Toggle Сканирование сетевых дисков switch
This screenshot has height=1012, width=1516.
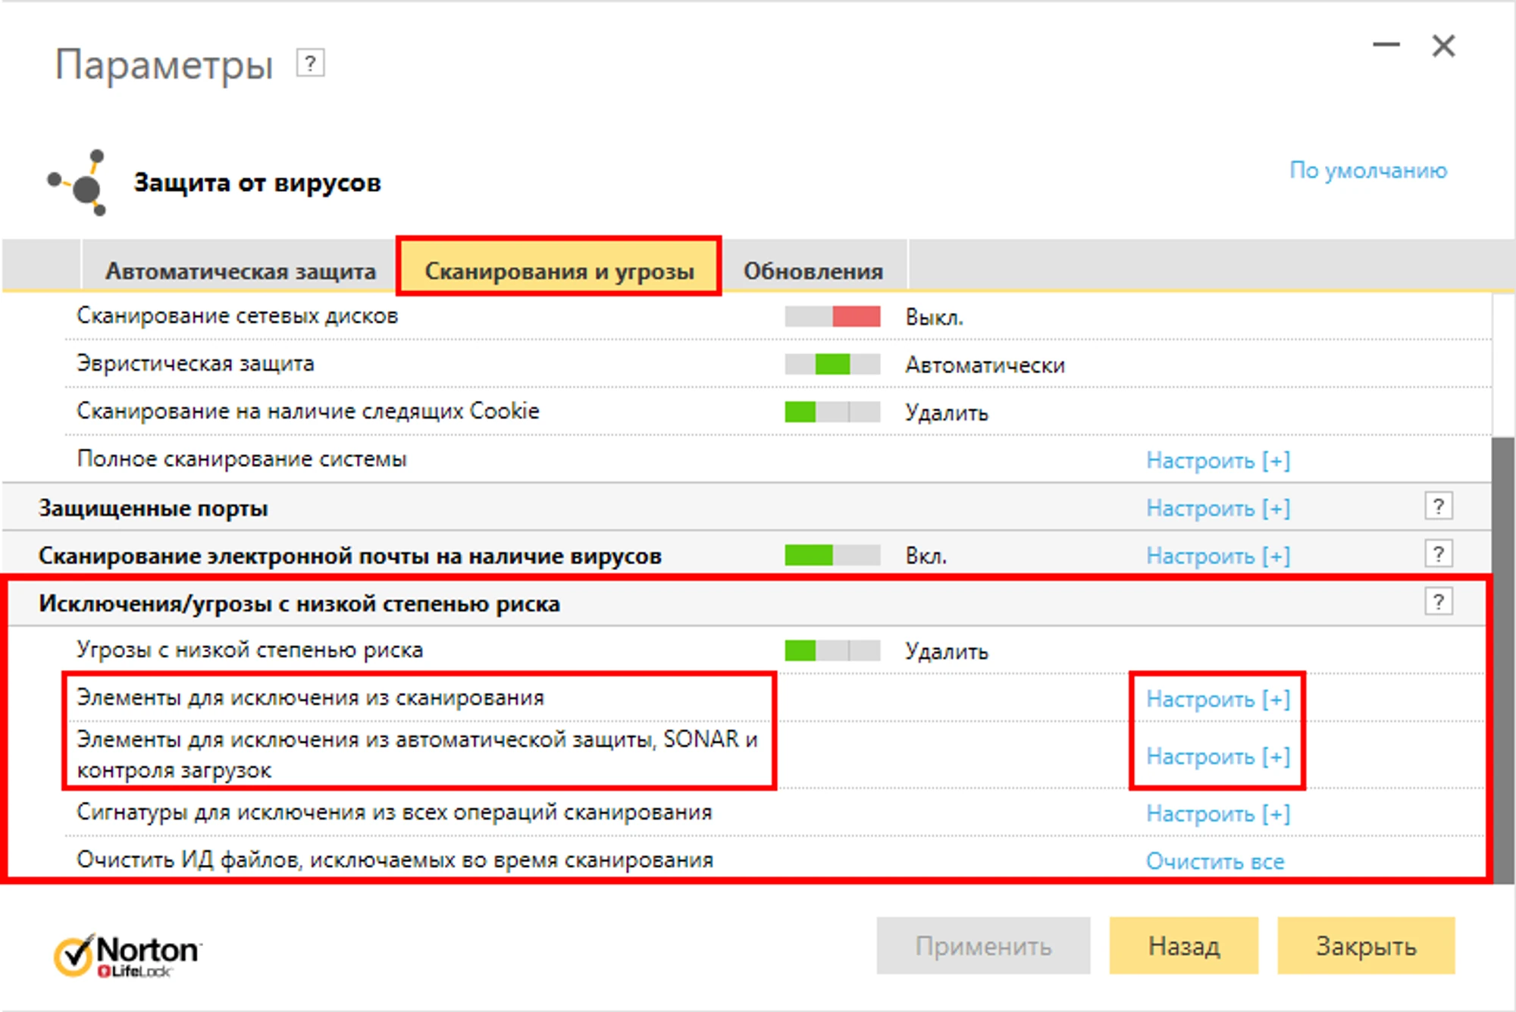coord(832,317)
